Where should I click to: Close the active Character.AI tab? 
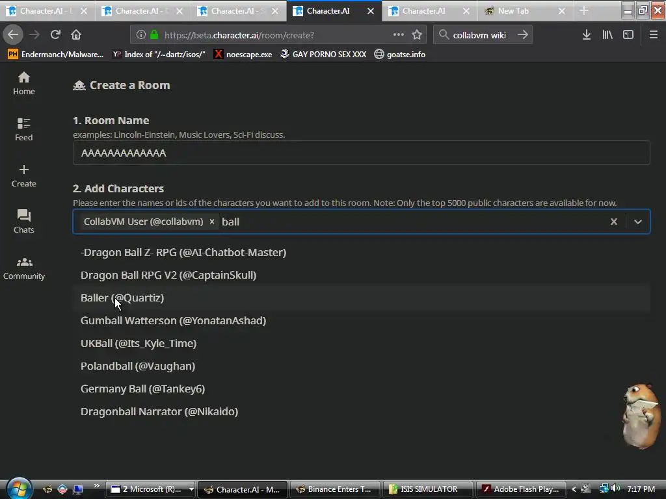pos(370,11)
